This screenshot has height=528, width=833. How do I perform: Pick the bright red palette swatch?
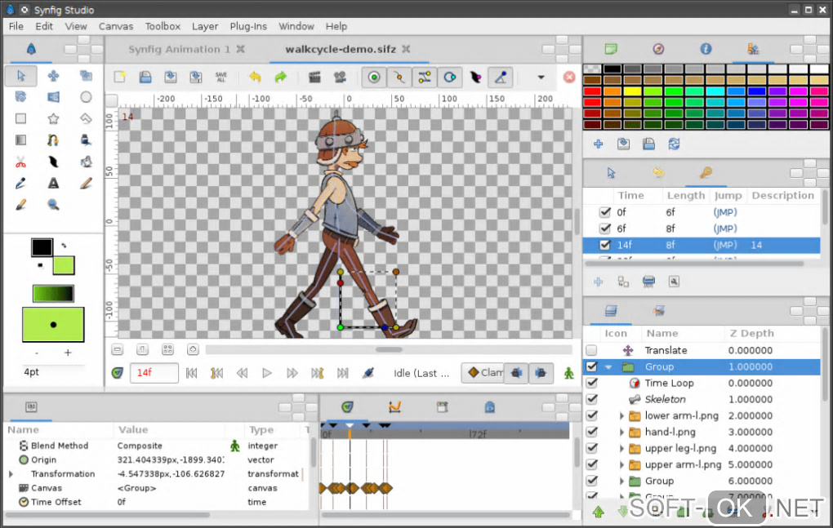(592, 91)
